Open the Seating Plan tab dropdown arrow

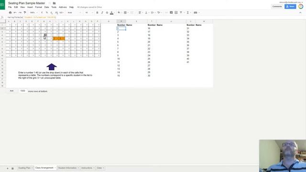point(32,168)
